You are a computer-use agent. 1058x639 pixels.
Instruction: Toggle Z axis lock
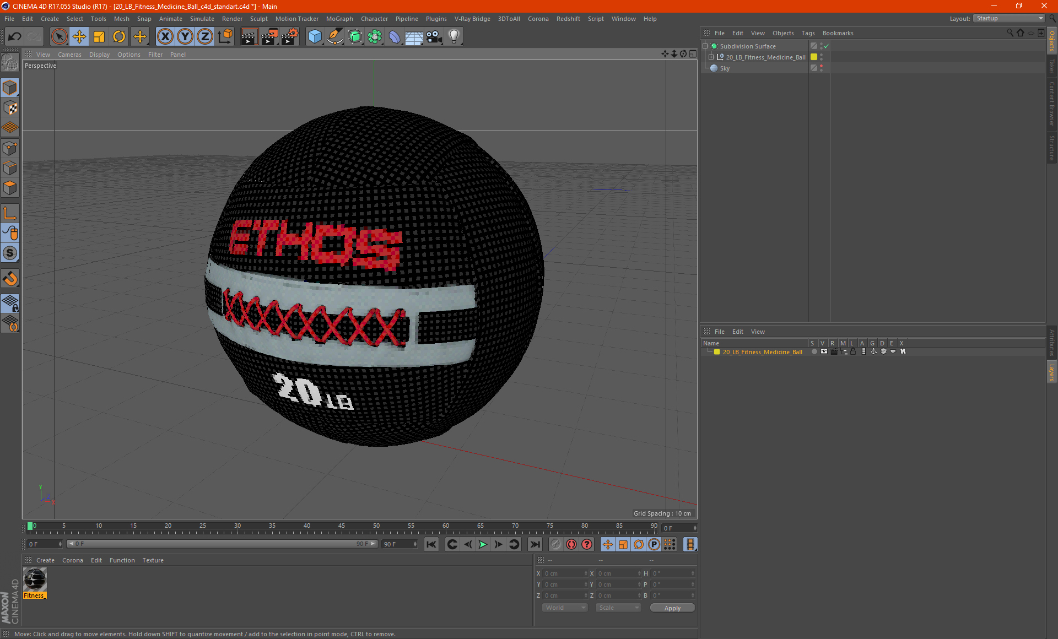pyautogui.click(x=205, y=37)
